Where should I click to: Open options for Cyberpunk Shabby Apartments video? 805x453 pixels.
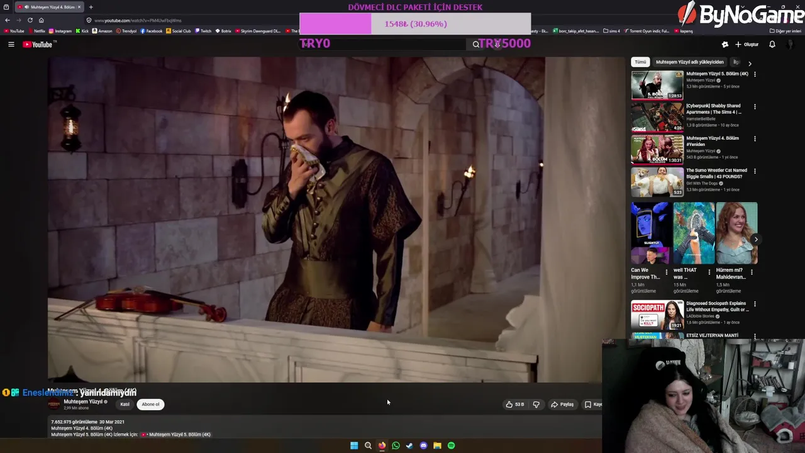click(755, 106)
